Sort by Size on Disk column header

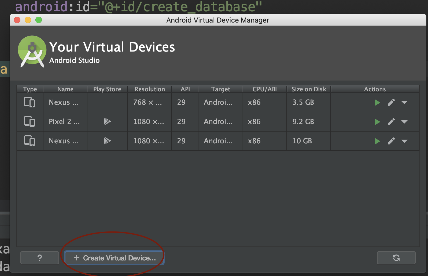click(309, 89)
